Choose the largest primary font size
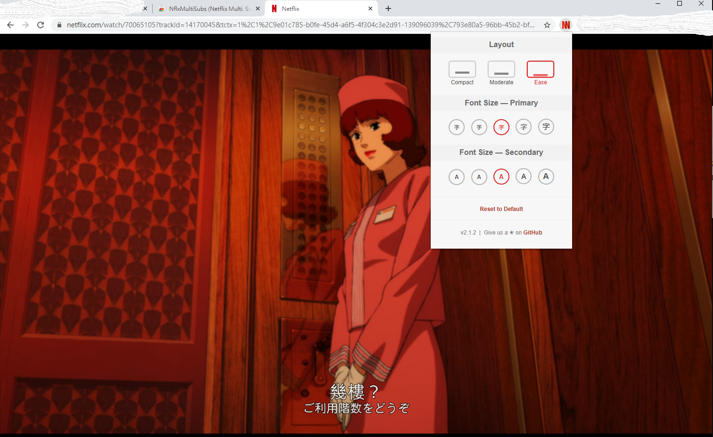 (546, 127)
